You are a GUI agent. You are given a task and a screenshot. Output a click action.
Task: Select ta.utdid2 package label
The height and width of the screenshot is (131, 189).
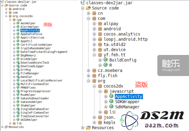tap(115, 44)
